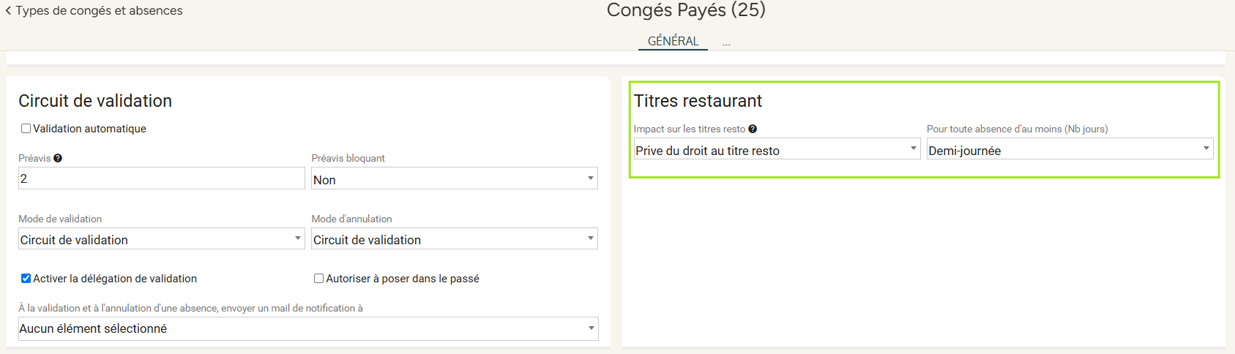
Task: Open the Impact sur les titres resto dropdown
Action: pos(777,148)
